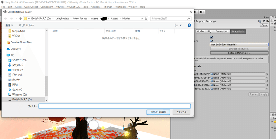Pick material for 4681afeeaf9c slot circle

coord(267,74)
